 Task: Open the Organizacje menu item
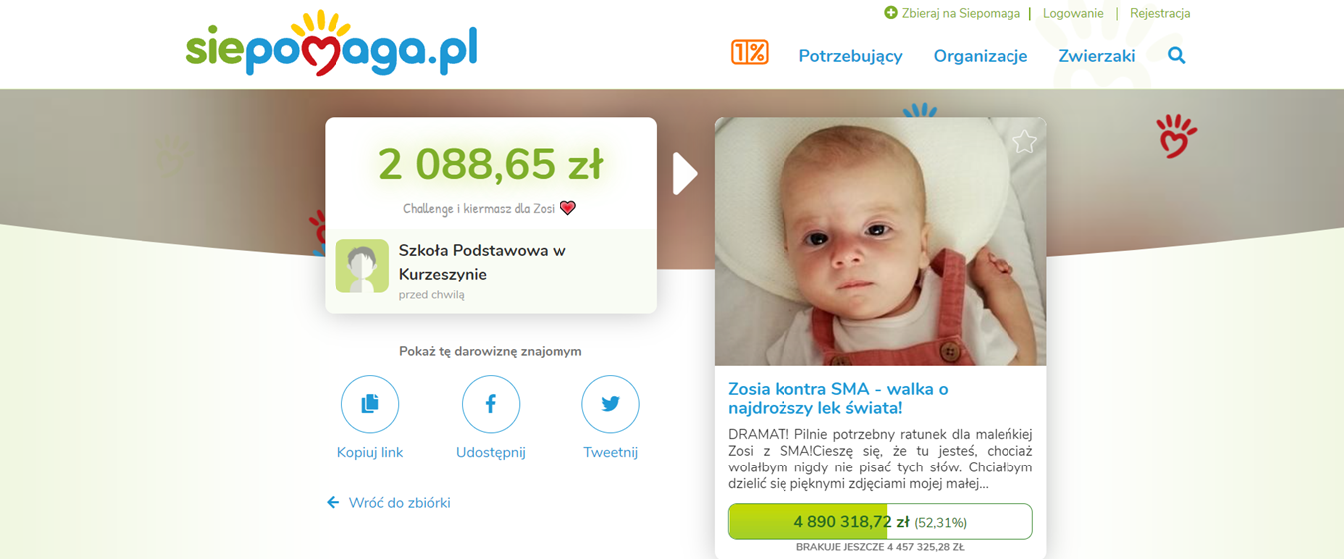(981, 56)
